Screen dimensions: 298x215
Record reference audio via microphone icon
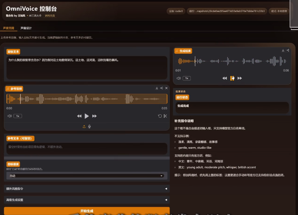pyautogui.click(x=89, y=127)
